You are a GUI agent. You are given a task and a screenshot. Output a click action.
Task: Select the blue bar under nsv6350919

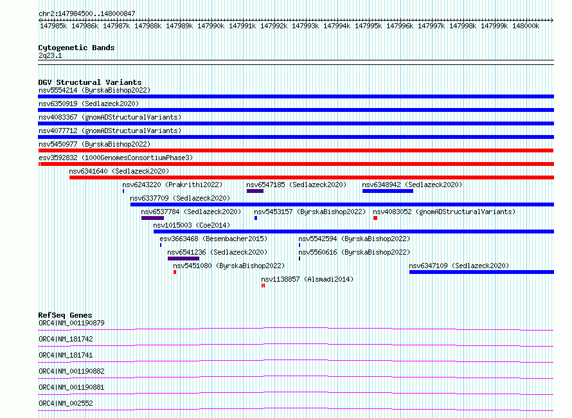click(296, 110)
